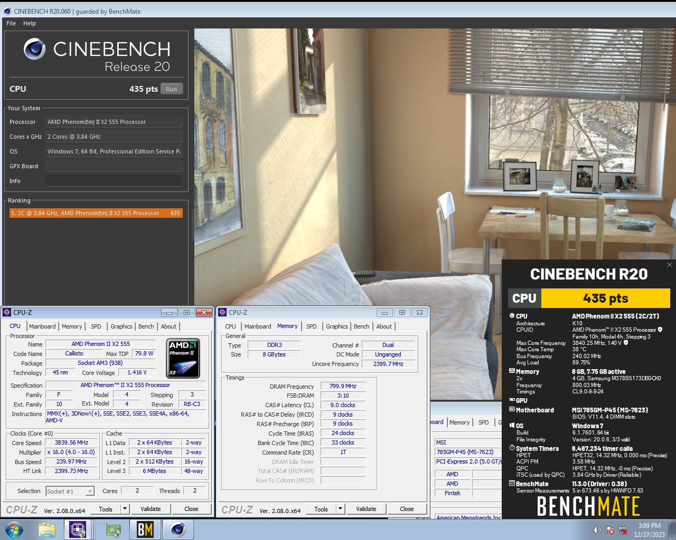
Task: Switch to Memory tab in the left CPU-Z window
Action: (x=72, y=326)
